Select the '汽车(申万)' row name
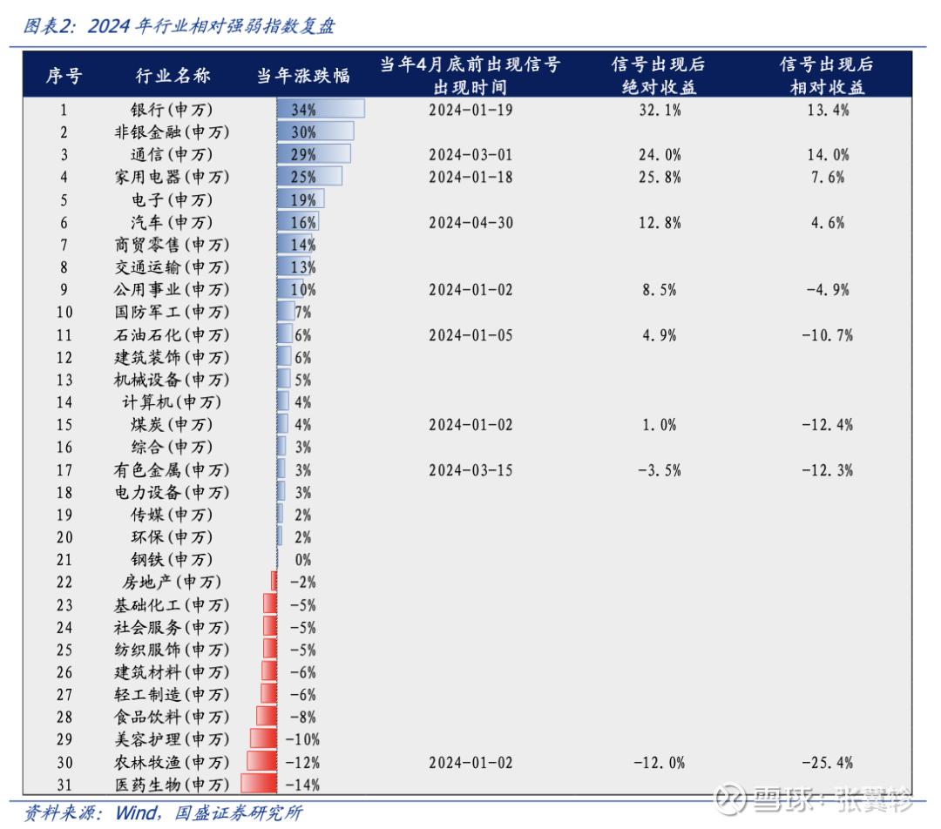 tap(172, 223)
